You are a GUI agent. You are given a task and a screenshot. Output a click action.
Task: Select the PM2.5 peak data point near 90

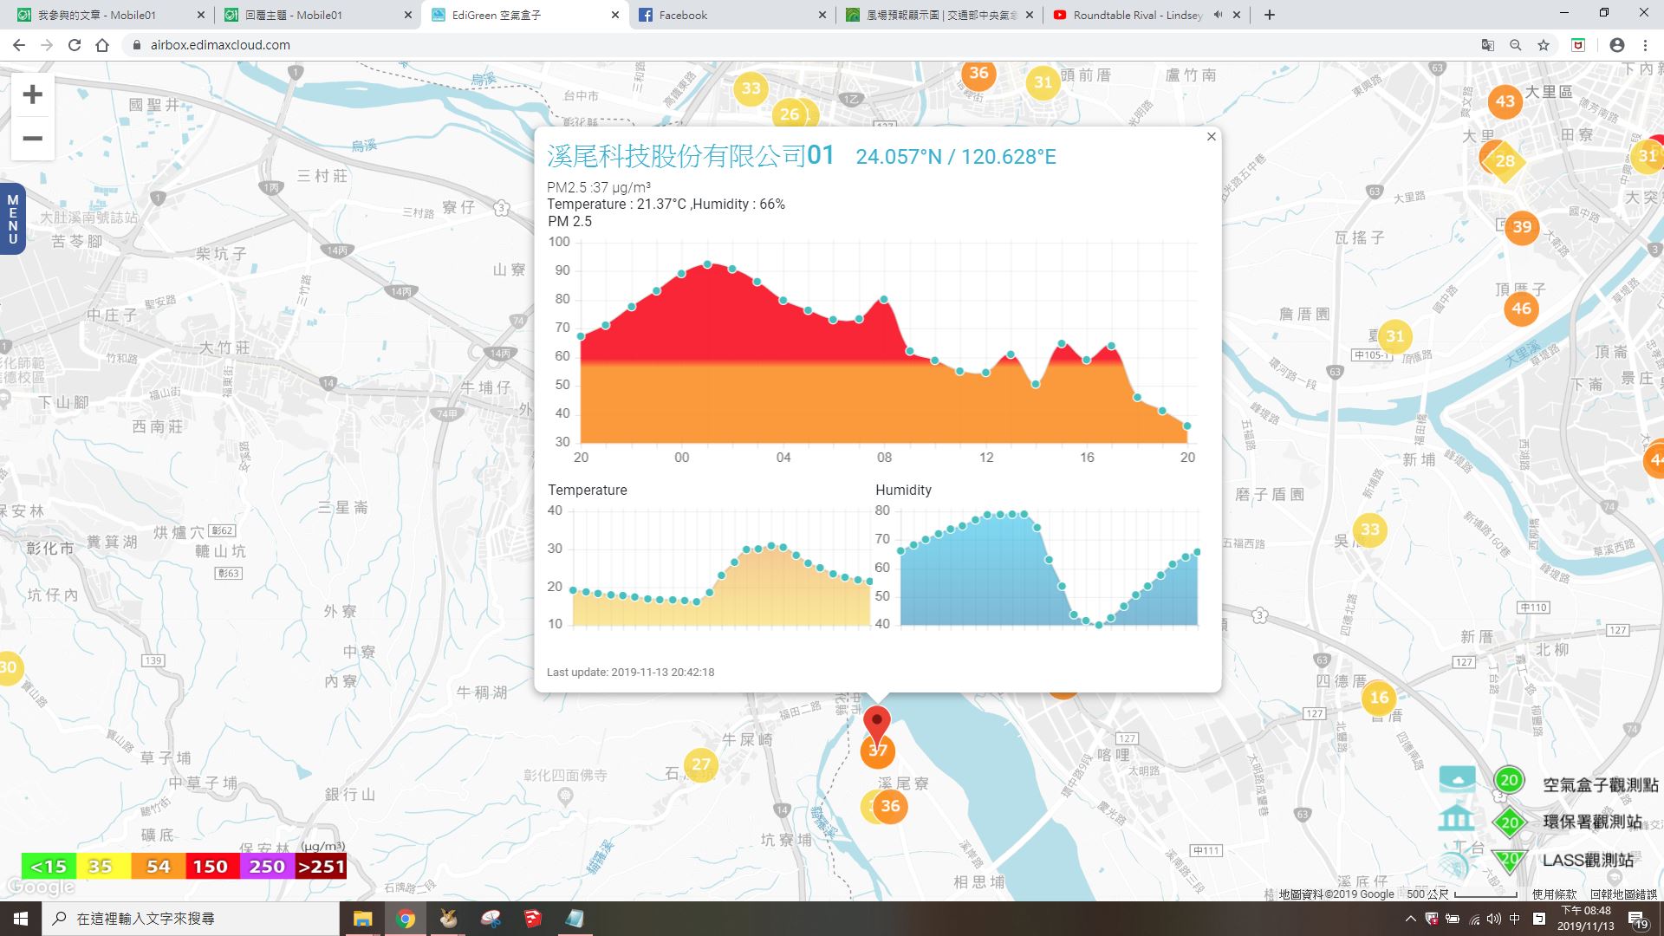708,264
